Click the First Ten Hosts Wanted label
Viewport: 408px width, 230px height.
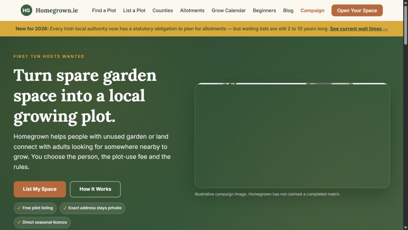[x=49, y=56]
